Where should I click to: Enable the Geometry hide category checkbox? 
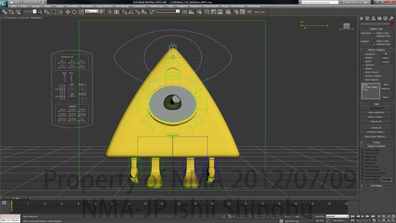point(363,54)
